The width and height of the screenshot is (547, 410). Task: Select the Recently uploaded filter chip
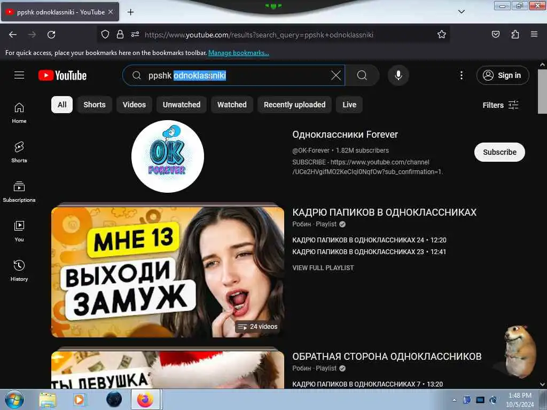(294, 105)
